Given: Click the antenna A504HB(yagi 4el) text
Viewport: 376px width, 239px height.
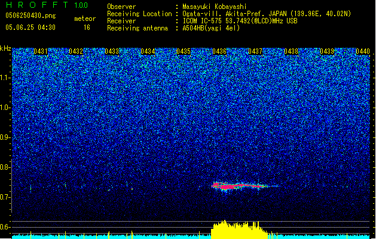Looking at the screenshot, I should pos(211,28).
